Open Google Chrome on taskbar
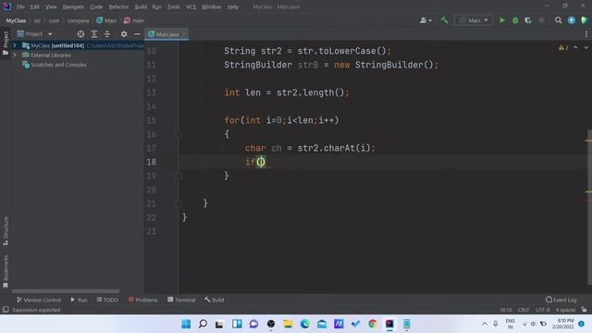 coord(373,324)
